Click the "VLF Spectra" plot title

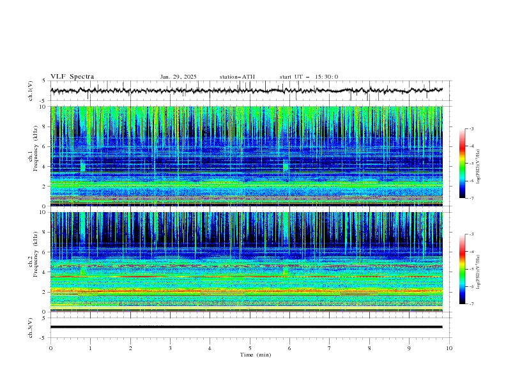[x=72, y=77]
